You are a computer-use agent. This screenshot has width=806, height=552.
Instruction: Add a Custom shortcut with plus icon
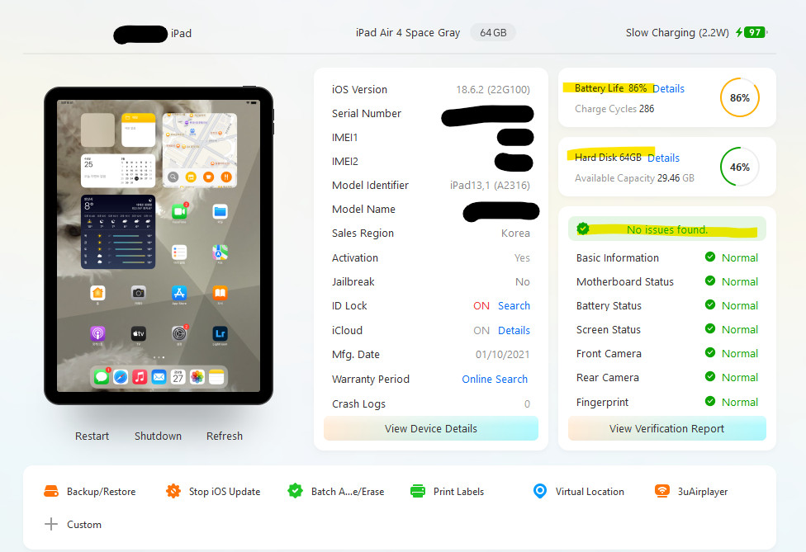[51, 524]
